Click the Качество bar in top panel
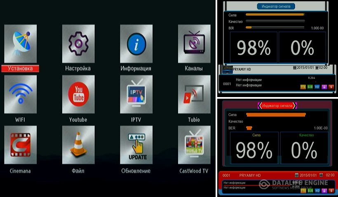 (x=275, y=21)
